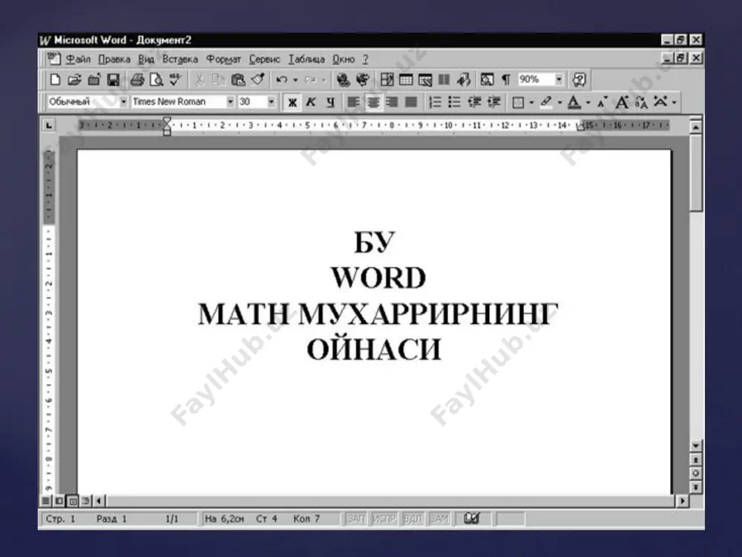742x557 pixels.
Task: Click the outside border button
Action: click(x=518, y=102)
